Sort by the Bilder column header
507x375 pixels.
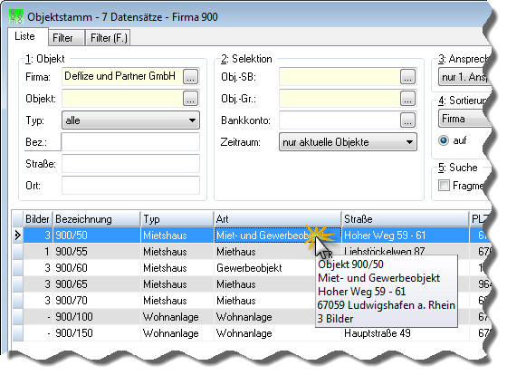coord(37,219)
